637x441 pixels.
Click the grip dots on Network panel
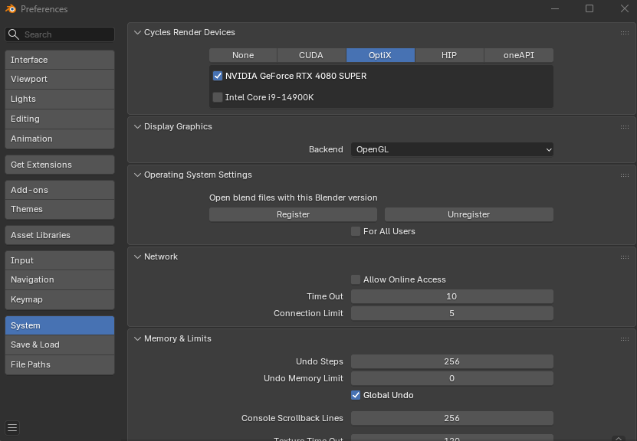(625, 257)
